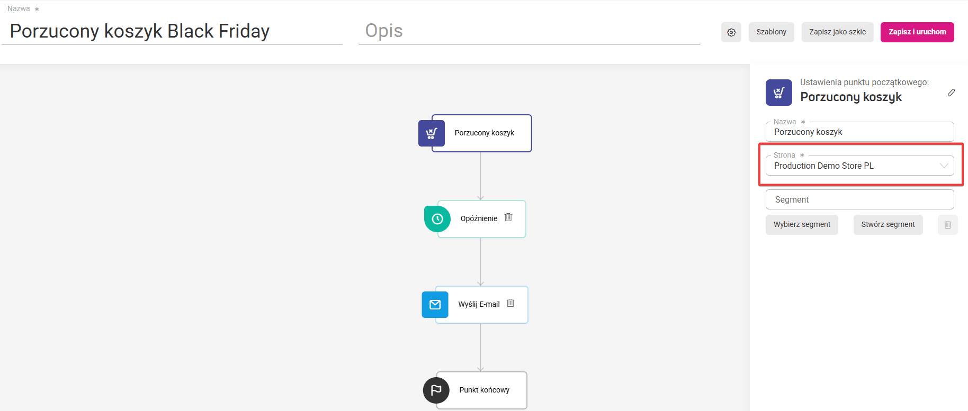Click the automation name field Porzucony koszyk Black Friday
This screenshot has width=968, height=411.
point(172,31)
